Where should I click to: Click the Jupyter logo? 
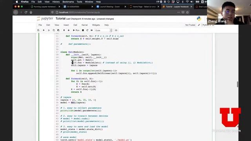point(45,18)
